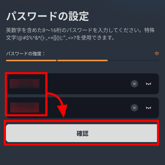This screenshot has height=165, width=165.
Task: Focus the first password input field
Action: (x=82, y=84)
